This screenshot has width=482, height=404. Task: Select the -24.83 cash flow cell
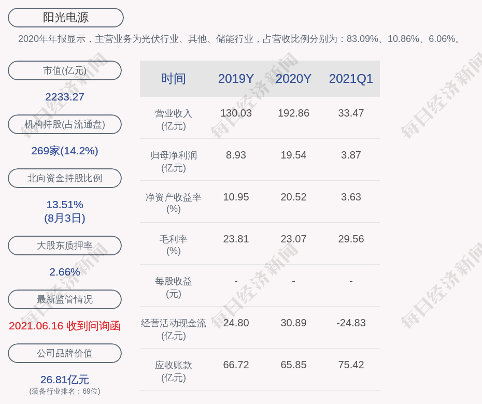[351, 323]
